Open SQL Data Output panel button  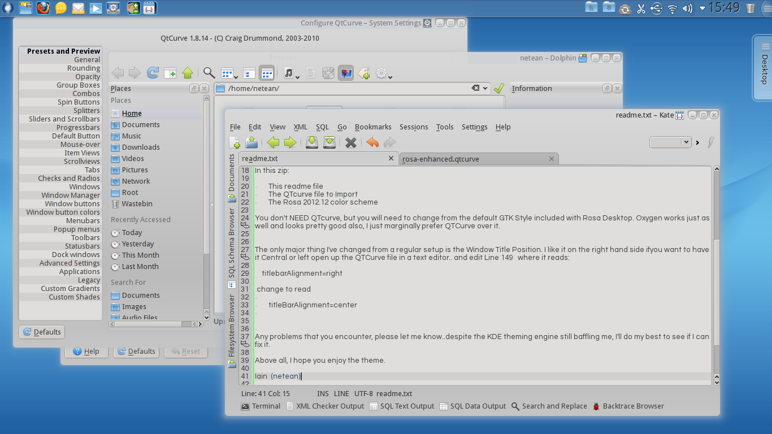[x=472, y=406]
